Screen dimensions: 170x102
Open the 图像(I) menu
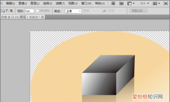(23, 3)
